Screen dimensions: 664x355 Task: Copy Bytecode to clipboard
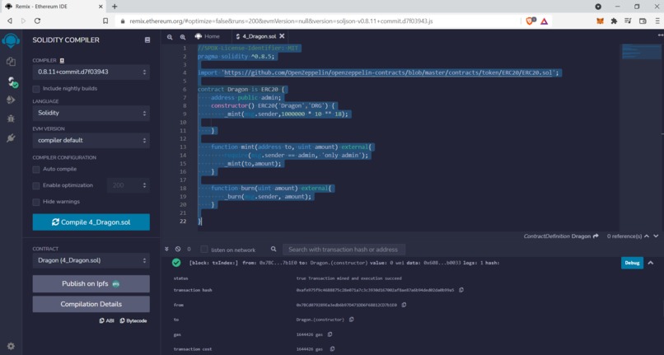coord(133,320)
